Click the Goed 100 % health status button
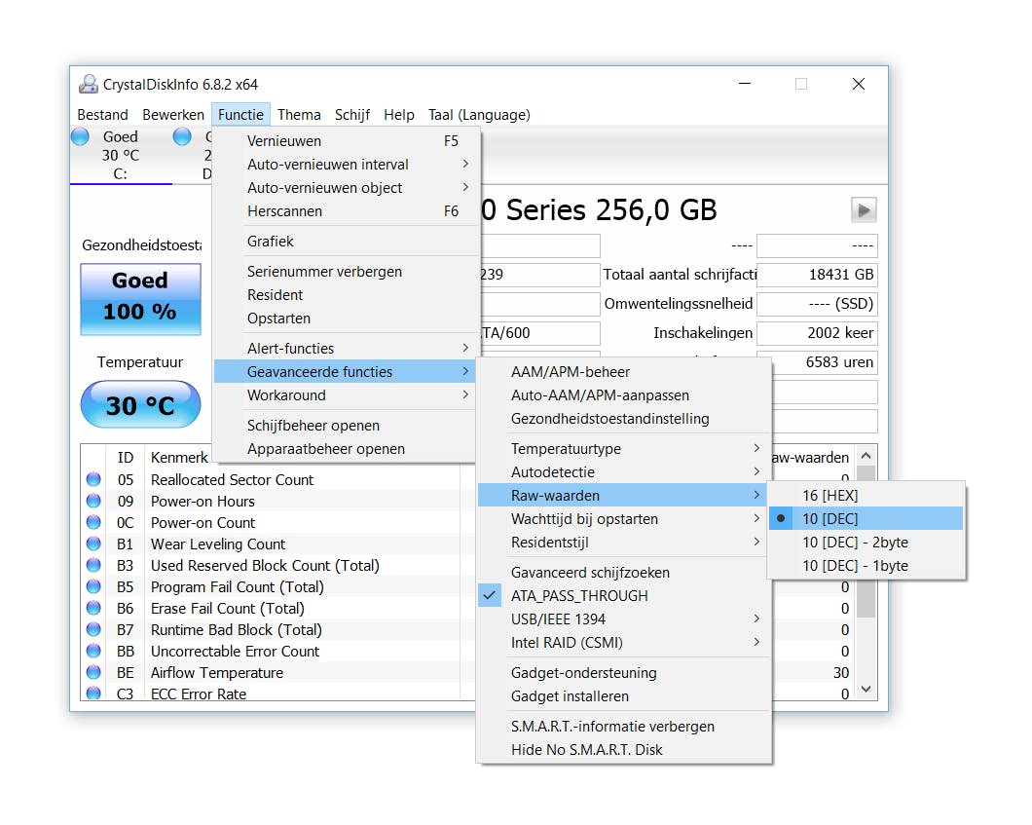The image size is (1032, 825). pyautogui.click(x=140, y=297)
